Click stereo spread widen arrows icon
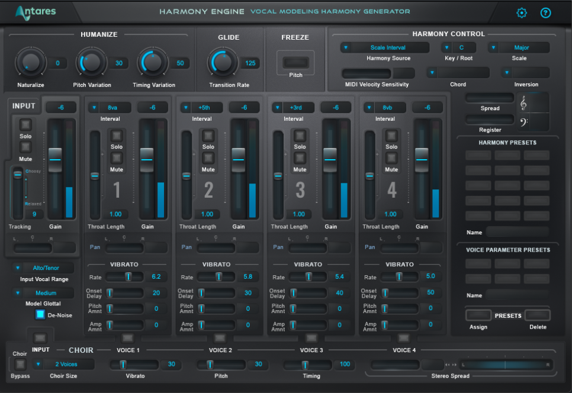 [454, 365]
